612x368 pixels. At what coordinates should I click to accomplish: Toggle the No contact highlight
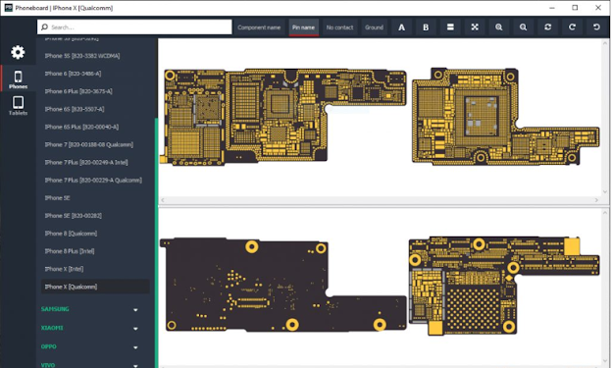[x=339, y=27]
